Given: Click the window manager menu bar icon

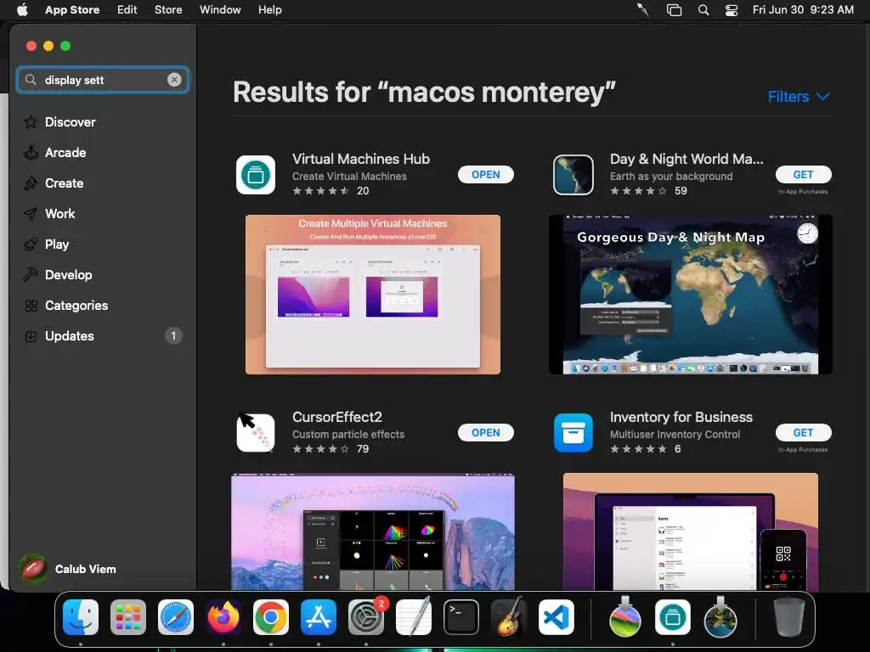Looking at the screenshot, I should pyautogui.click(x=674, y=10).
